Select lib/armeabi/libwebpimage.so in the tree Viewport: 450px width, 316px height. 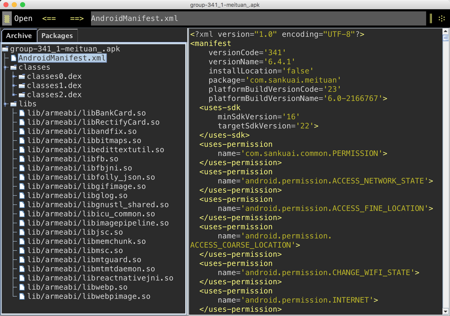coord(89,296)
